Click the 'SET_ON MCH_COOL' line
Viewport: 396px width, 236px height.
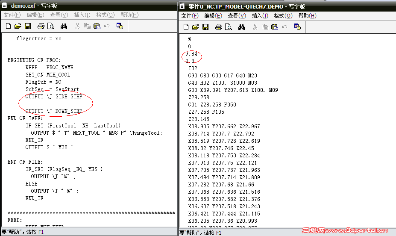(50, 75)
